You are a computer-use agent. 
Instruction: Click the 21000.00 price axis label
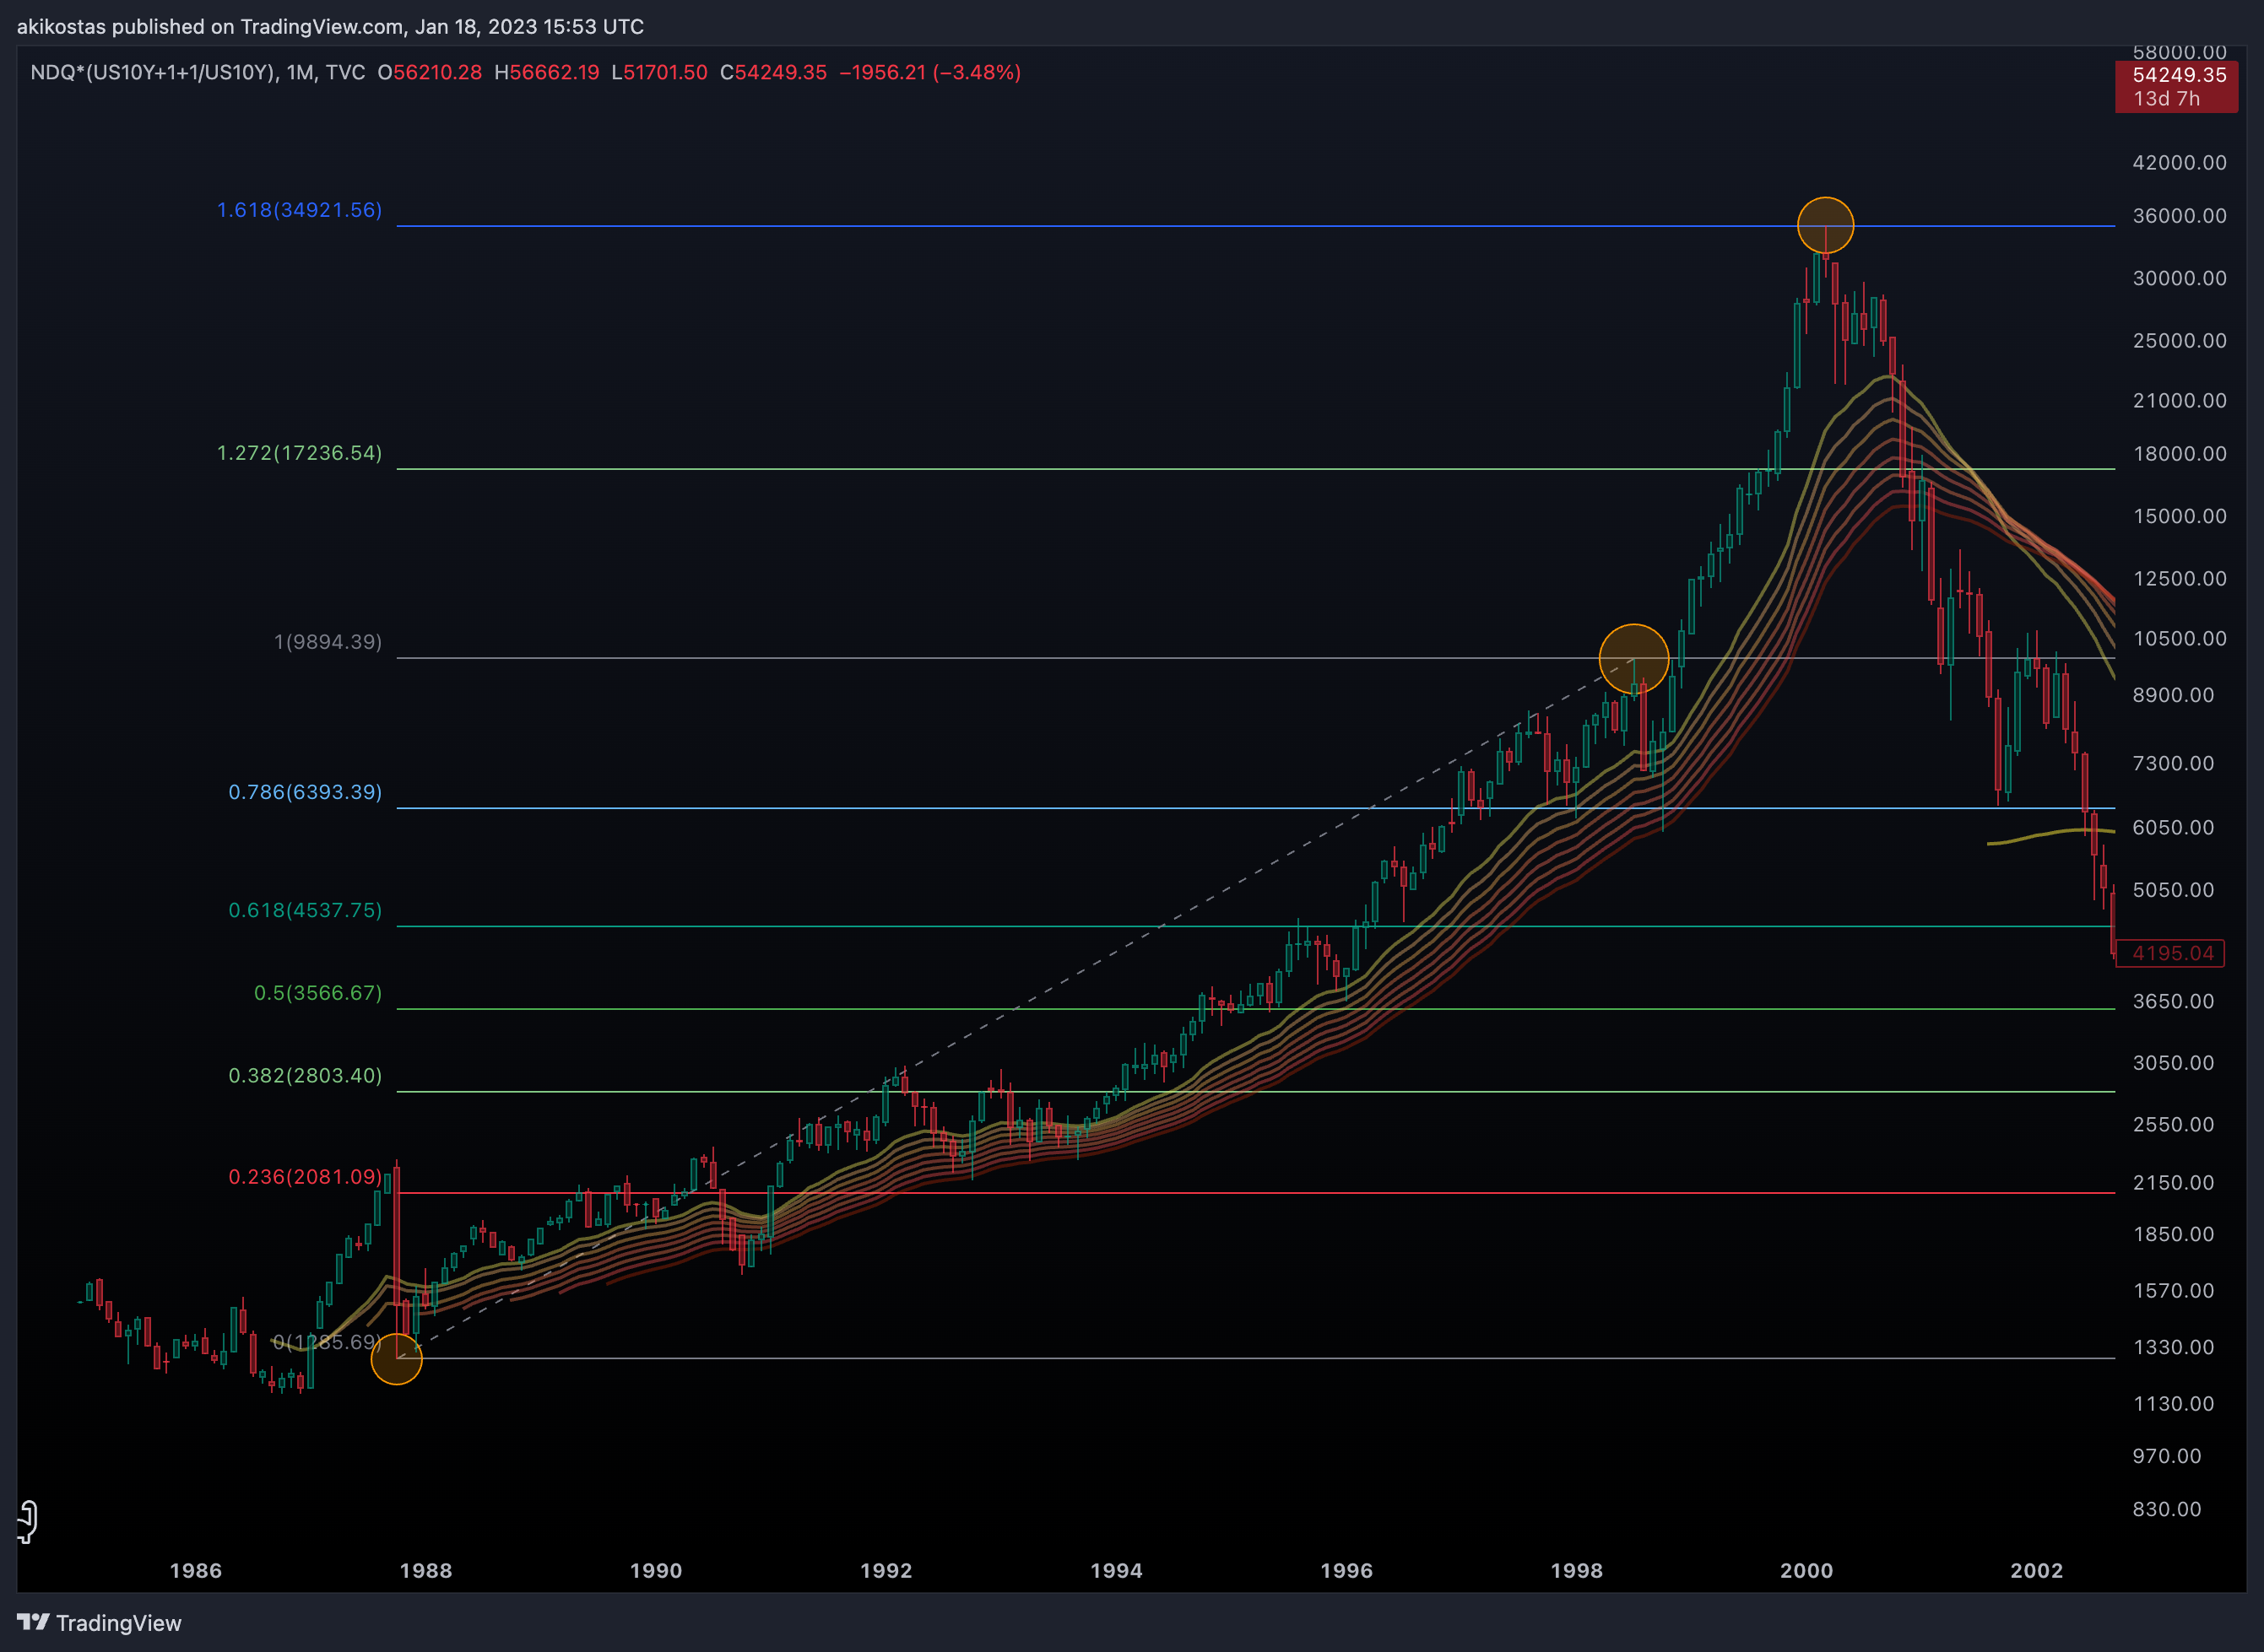click(2179, 400)
